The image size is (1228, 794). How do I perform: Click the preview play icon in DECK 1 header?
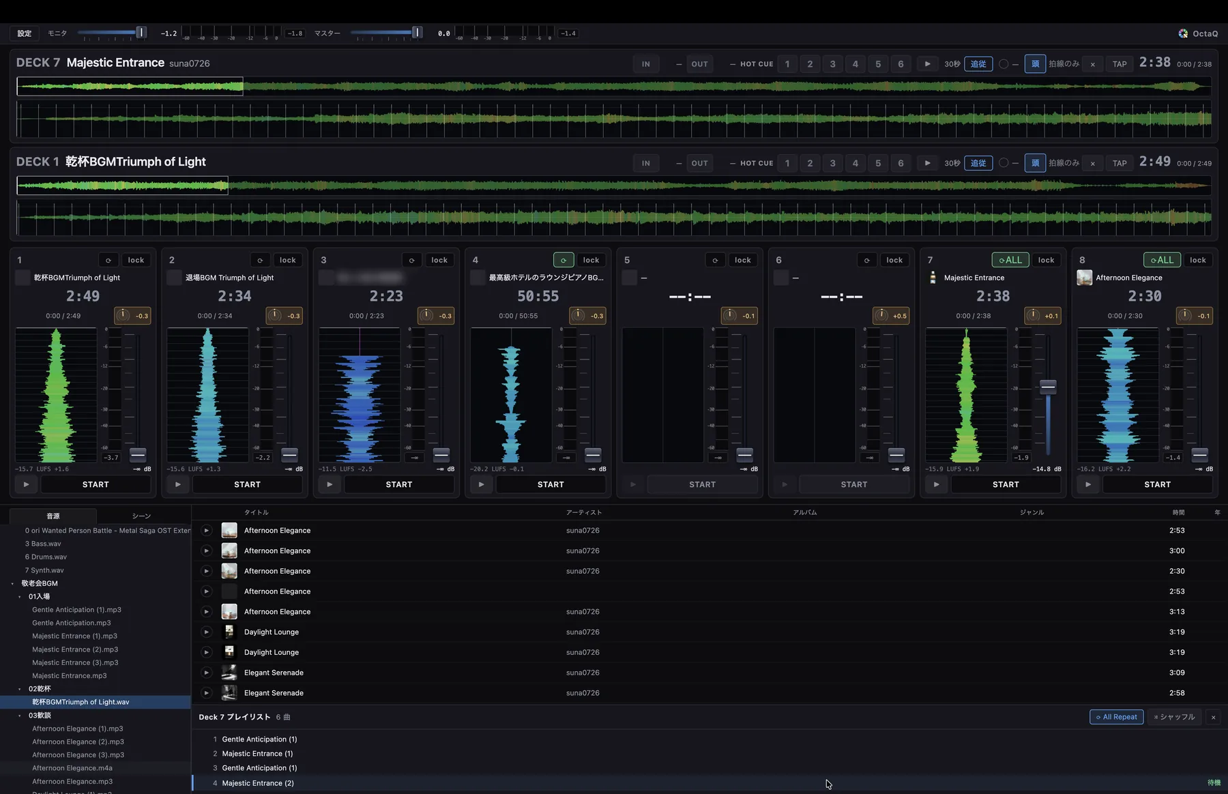click(927, 163)
